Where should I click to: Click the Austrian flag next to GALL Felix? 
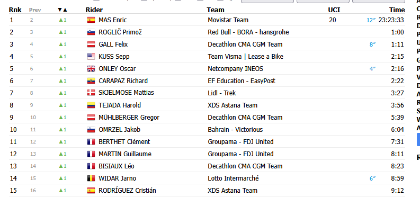tap(91, 44)
